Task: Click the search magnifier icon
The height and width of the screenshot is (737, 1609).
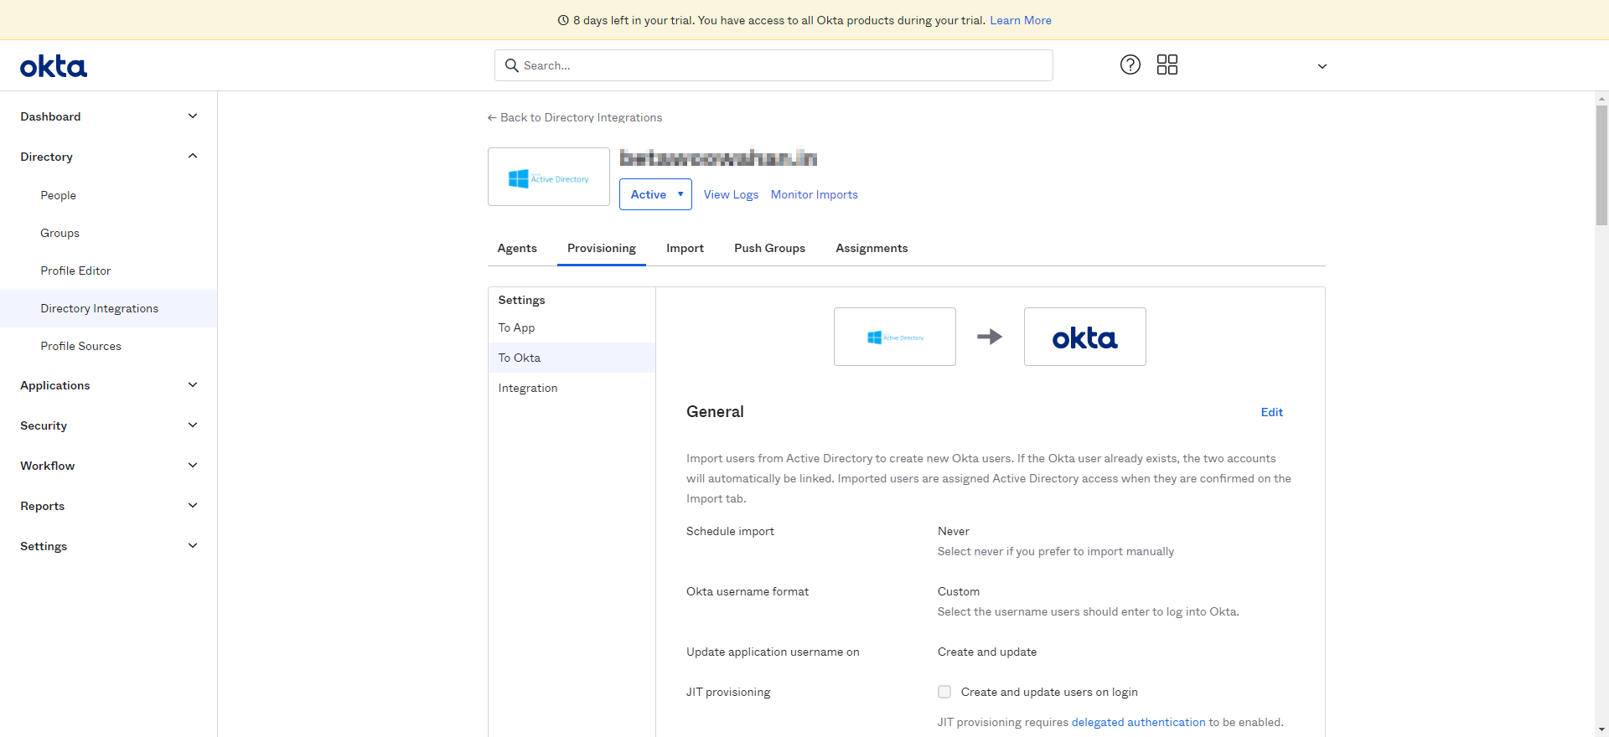Action: (512, 65)
